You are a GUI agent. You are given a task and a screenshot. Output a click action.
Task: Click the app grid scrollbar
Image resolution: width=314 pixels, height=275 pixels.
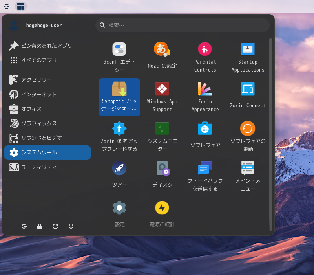click(270, 134)
